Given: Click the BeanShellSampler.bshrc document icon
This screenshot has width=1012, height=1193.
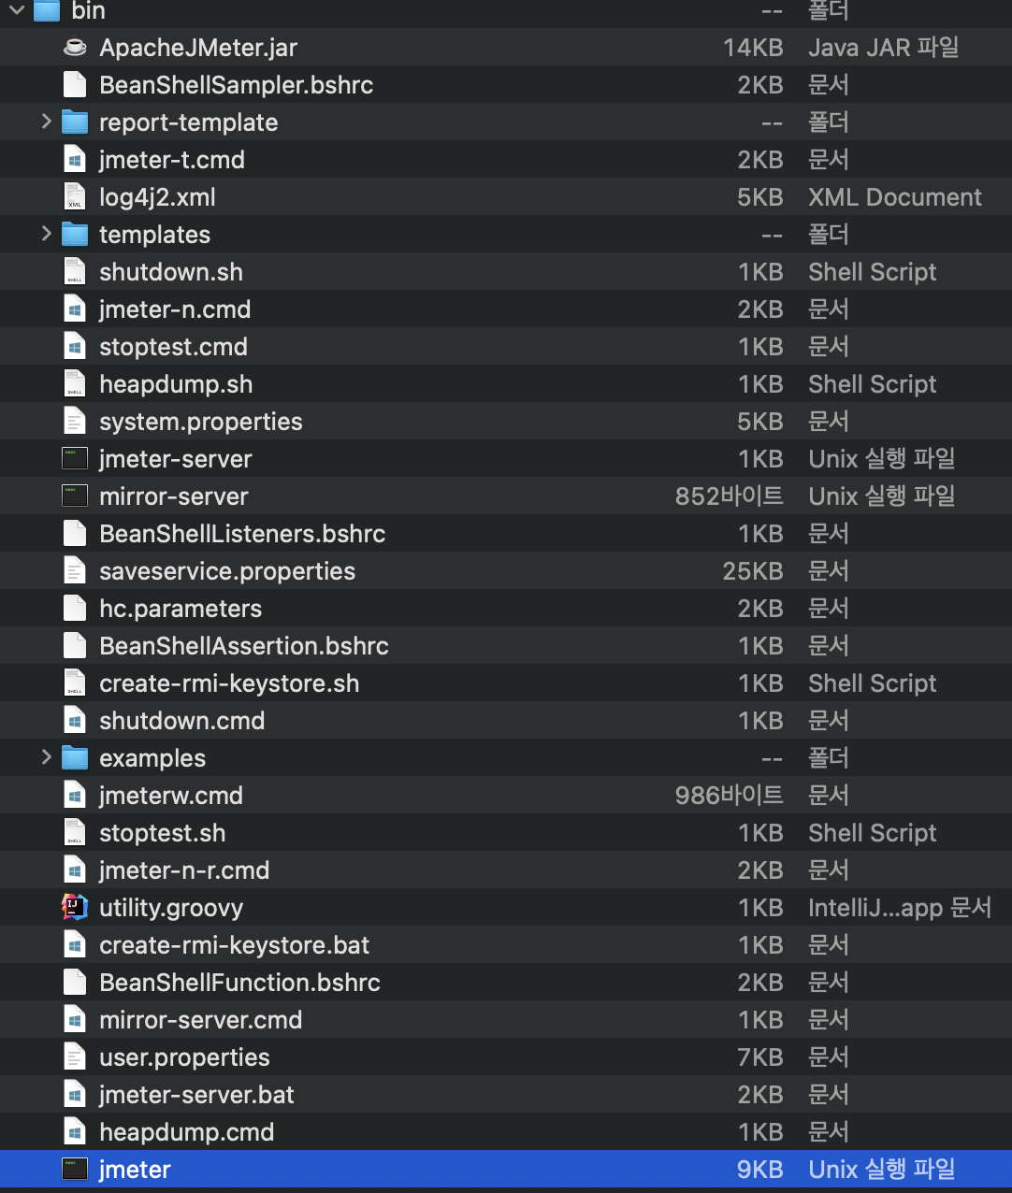Looking at the screenshot, I should (75, 85).
